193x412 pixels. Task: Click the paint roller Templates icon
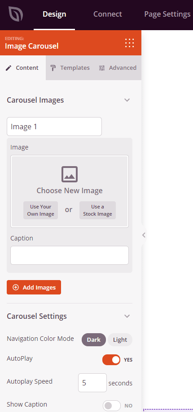[53, 68]
